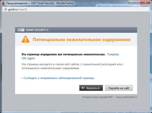Go back with the Вернуться button
Viewport: 152px width, 113px height.
(x=91, y=88)
